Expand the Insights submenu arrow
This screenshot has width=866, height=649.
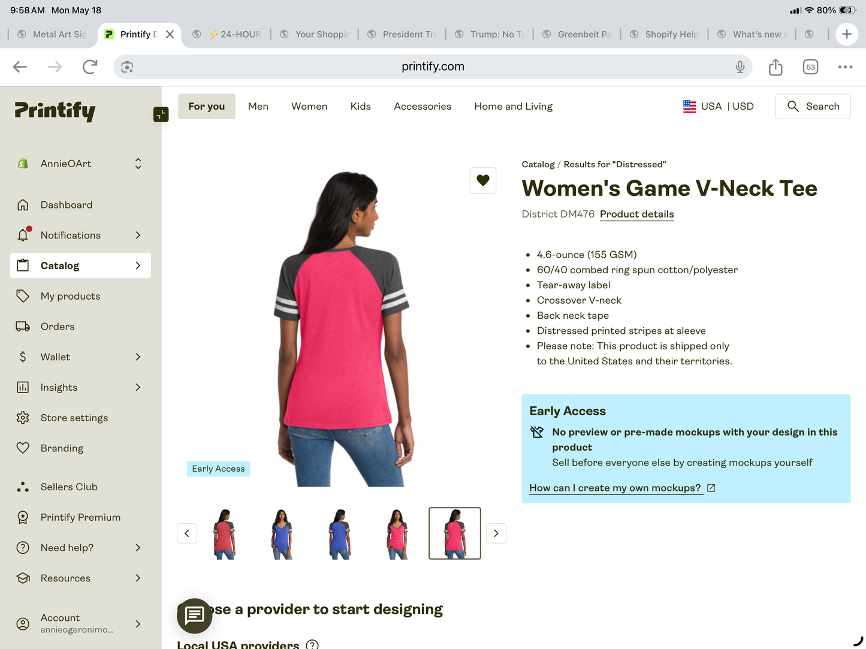click(x=138, y=388)
